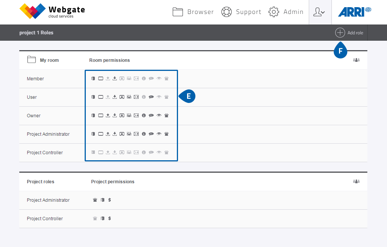Toggle the eye permission for User

tap(159, 97)
